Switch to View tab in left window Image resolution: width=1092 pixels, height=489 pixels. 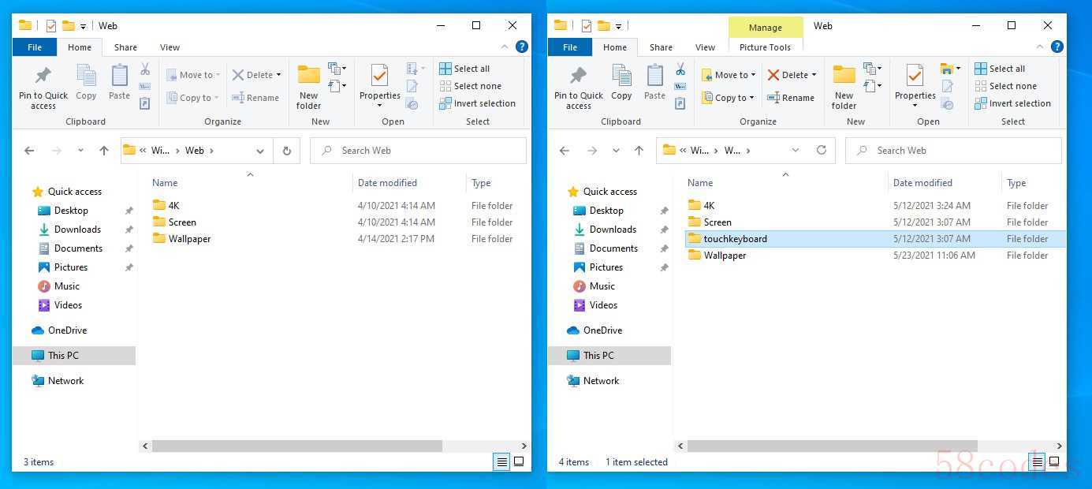click(x=170, y=47)
